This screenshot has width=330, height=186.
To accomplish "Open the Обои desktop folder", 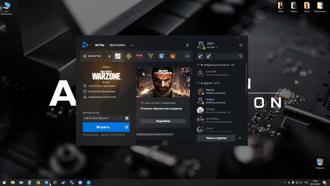I will pos(281,7).
